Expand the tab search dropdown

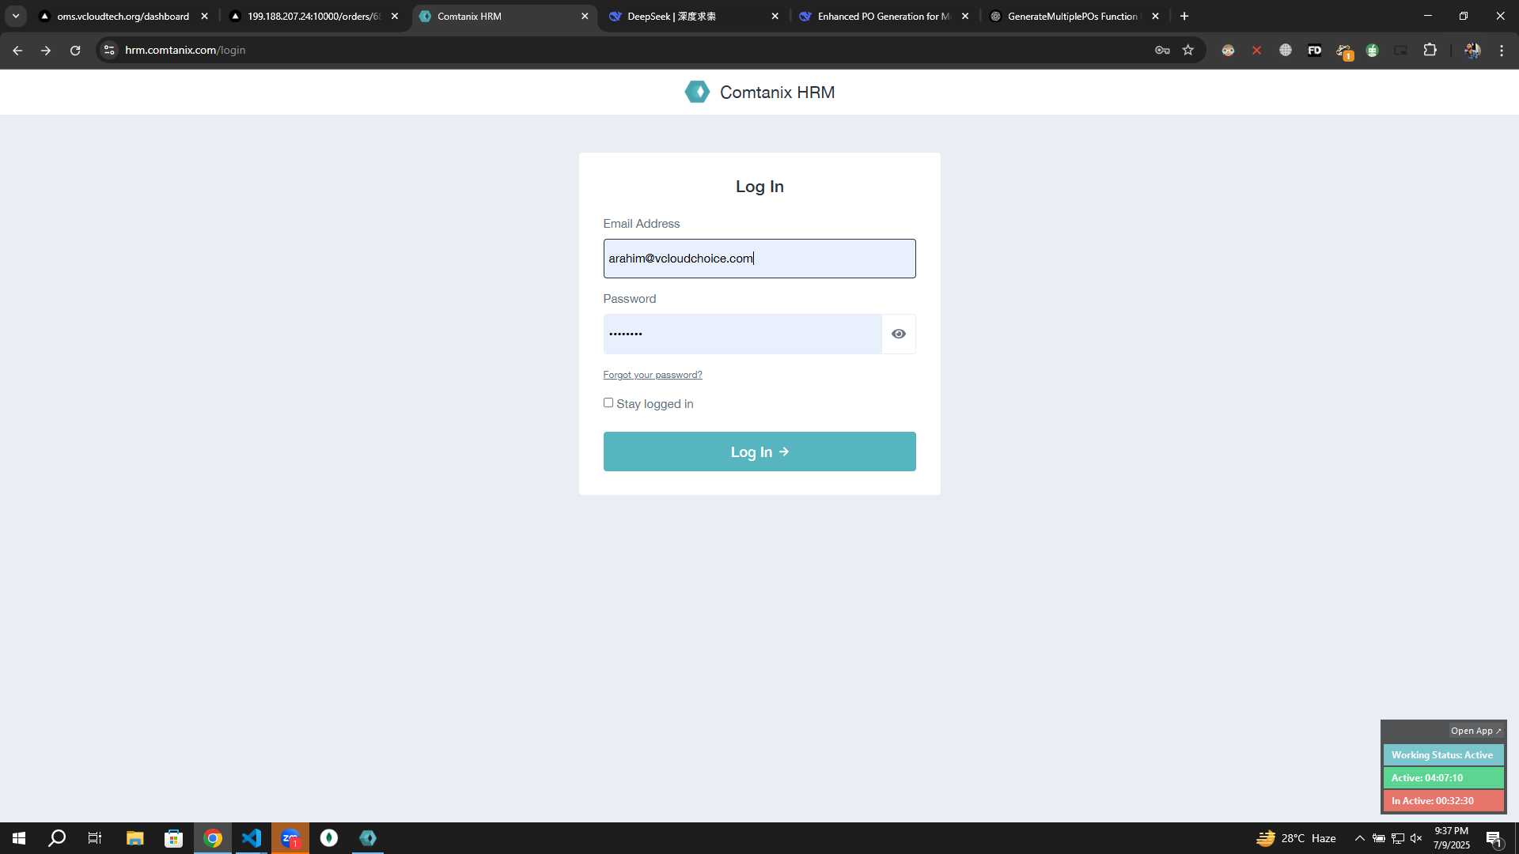point(16,16)
